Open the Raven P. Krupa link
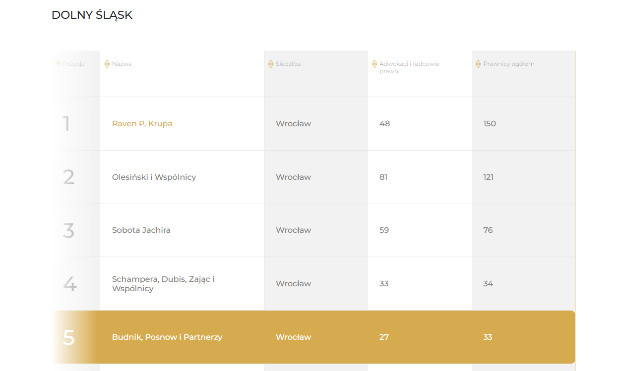The width and height of the screenshot is (627, 371). pos(142,124)
